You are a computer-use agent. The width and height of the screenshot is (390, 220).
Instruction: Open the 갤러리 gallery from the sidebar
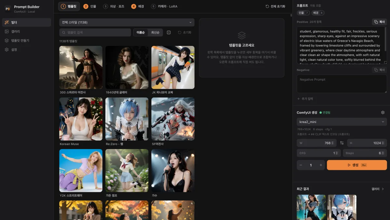tap(27, 32)
